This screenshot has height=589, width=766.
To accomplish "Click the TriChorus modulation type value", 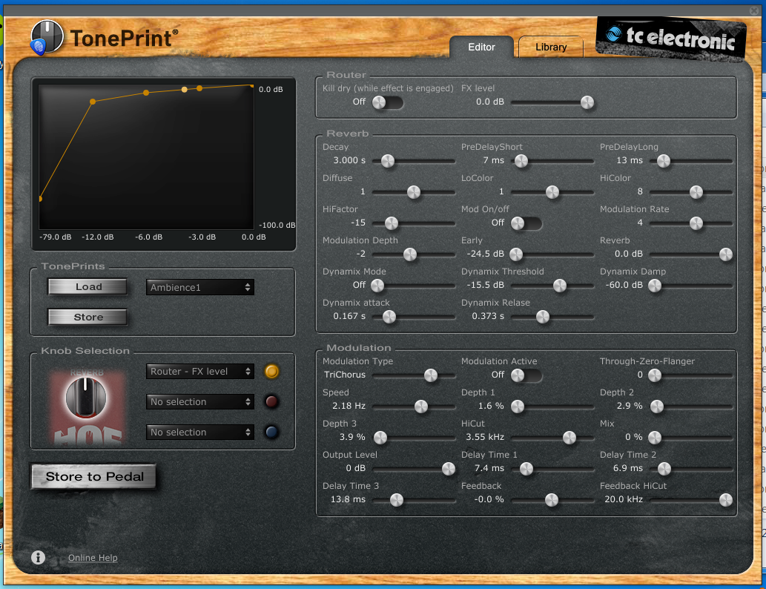I will 345,375.
